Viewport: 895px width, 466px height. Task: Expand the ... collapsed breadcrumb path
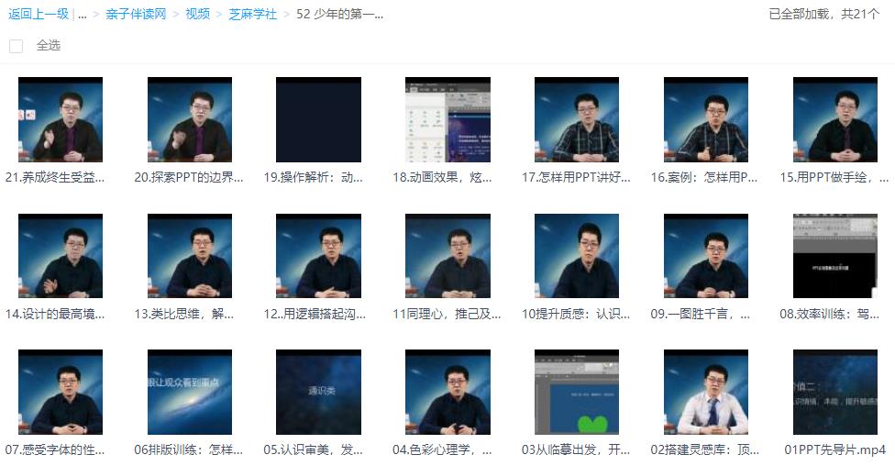83,14
